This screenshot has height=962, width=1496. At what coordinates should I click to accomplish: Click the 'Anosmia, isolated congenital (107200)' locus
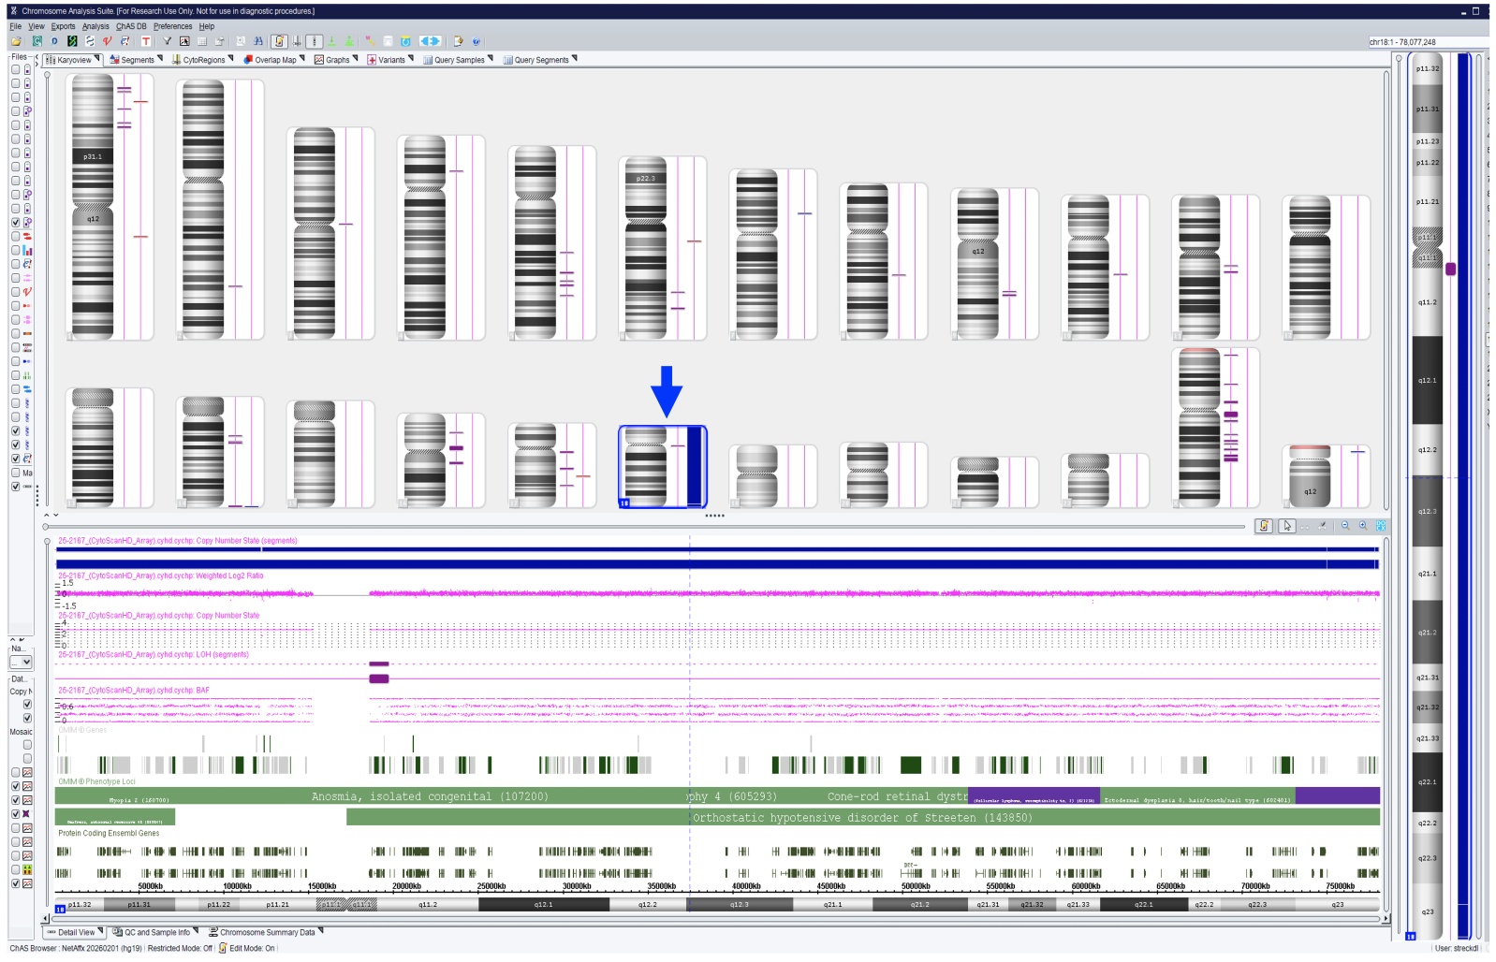430,796
